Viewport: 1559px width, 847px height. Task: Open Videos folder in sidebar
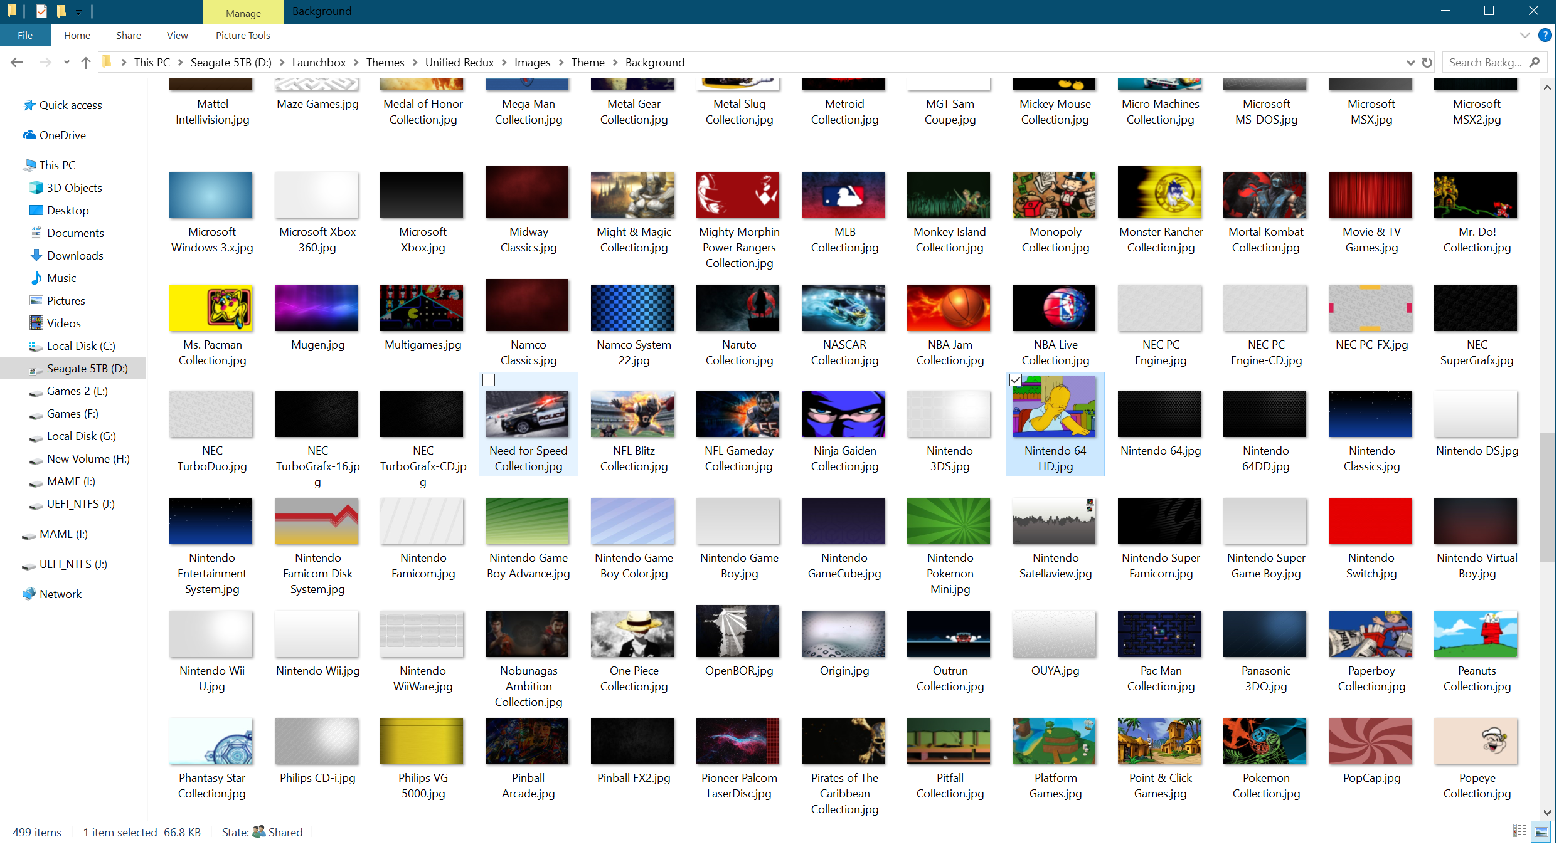pyautogui.click(x=63, y=323)
